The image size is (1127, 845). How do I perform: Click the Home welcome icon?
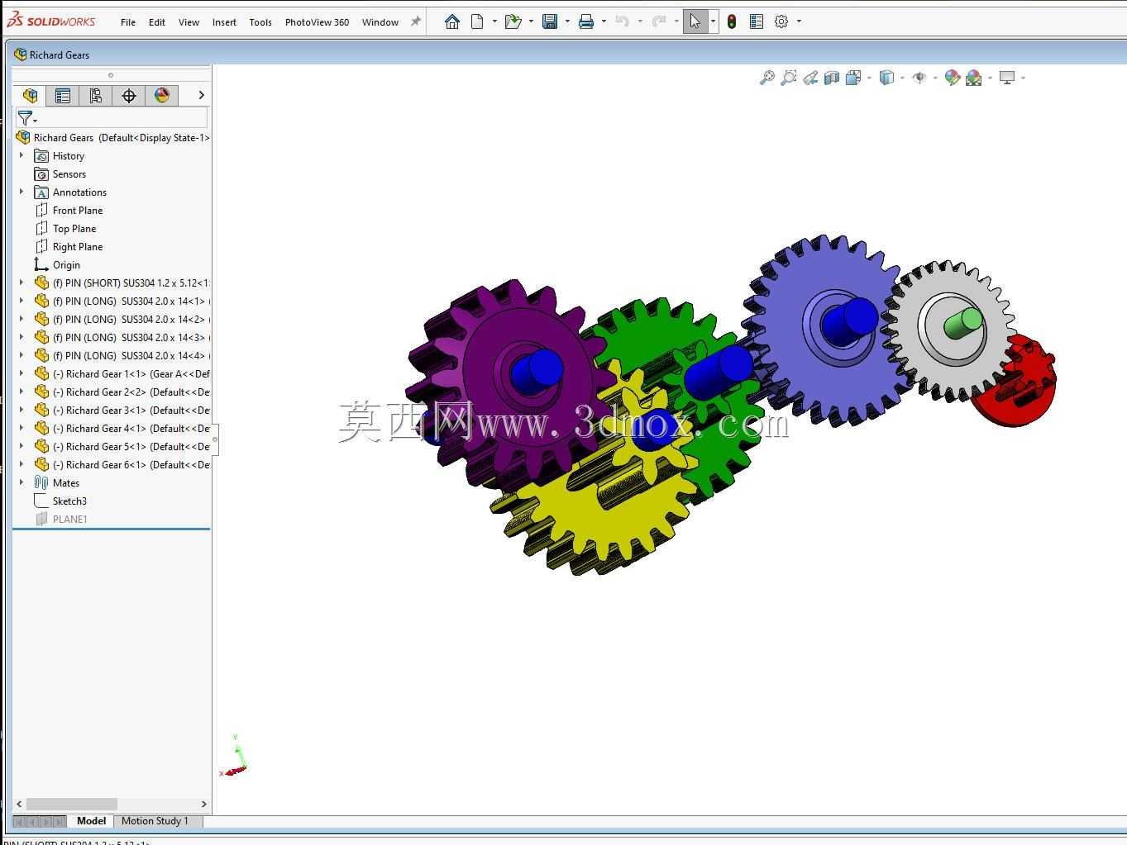click(451, 21)
